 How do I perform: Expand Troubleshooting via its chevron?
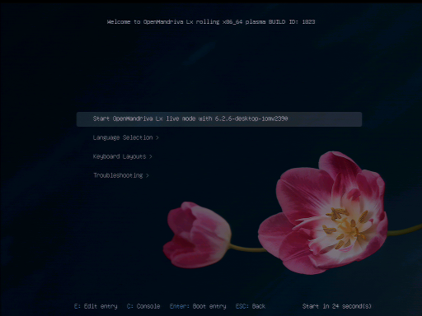click(x=148, y=175)
